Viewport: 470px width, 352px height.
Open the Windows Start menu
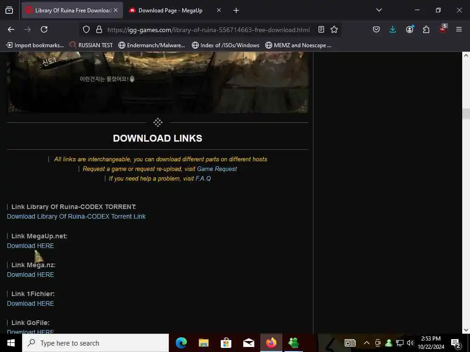coord(11,343)
